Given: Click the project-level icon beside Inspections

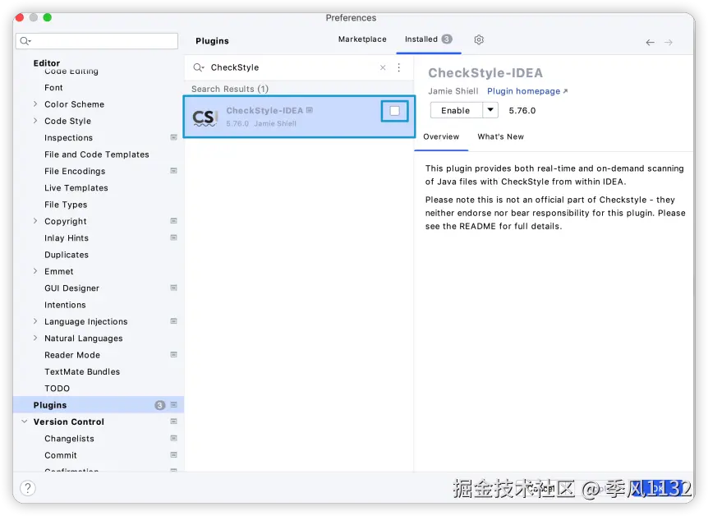Looking at the screenshot, I should [173, 137].
